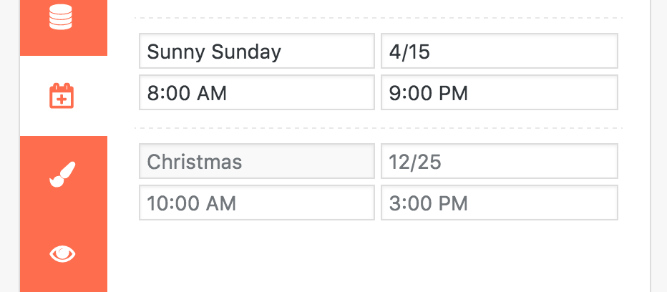Edit the Sunny Sunday name field

[x=257, y=51]
